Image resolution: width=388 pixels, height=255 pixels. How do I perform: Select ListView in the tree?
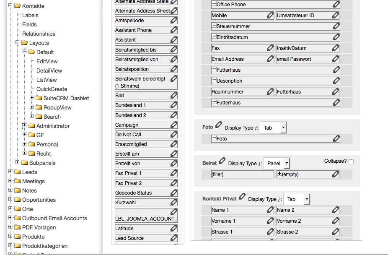pyautogui.click(x=47, y=80)
